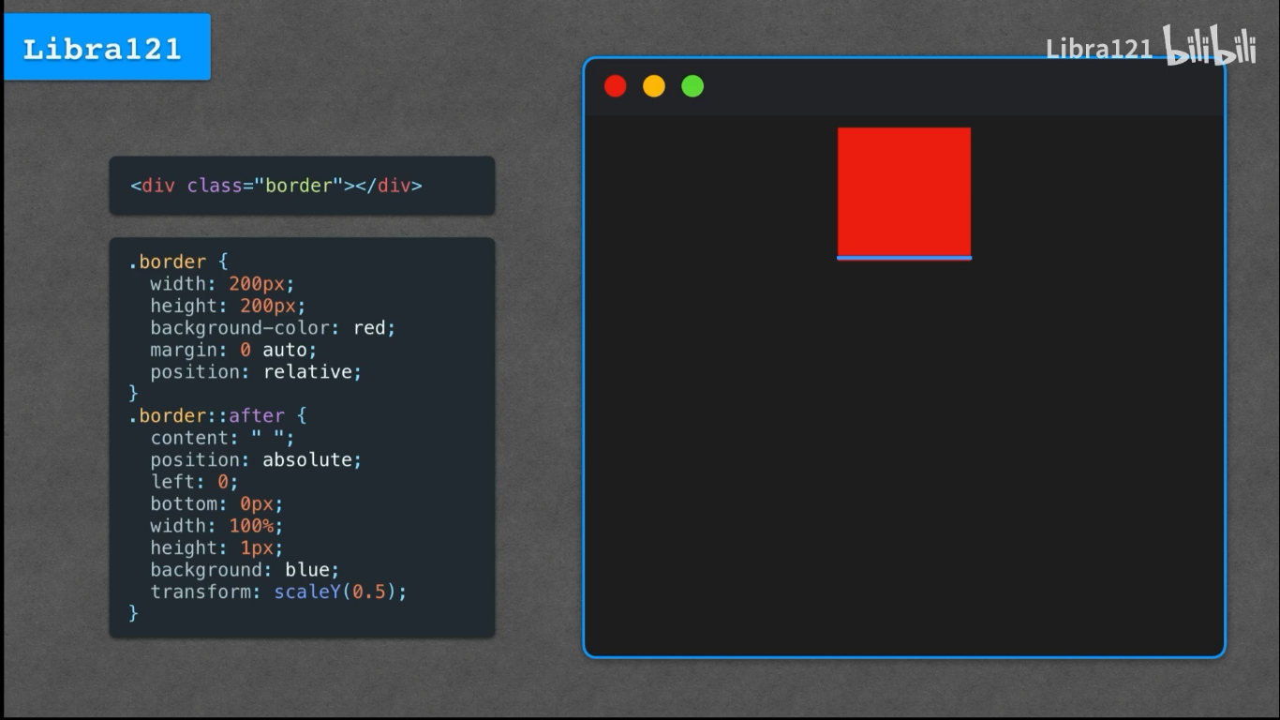Click the yellow traffic light icon

pos(654,85)
